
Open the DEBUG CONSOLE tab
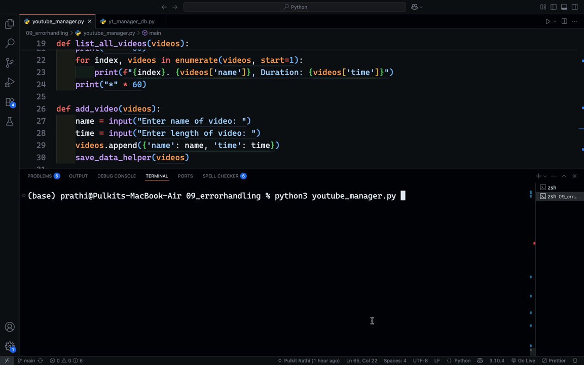[117, 176]
